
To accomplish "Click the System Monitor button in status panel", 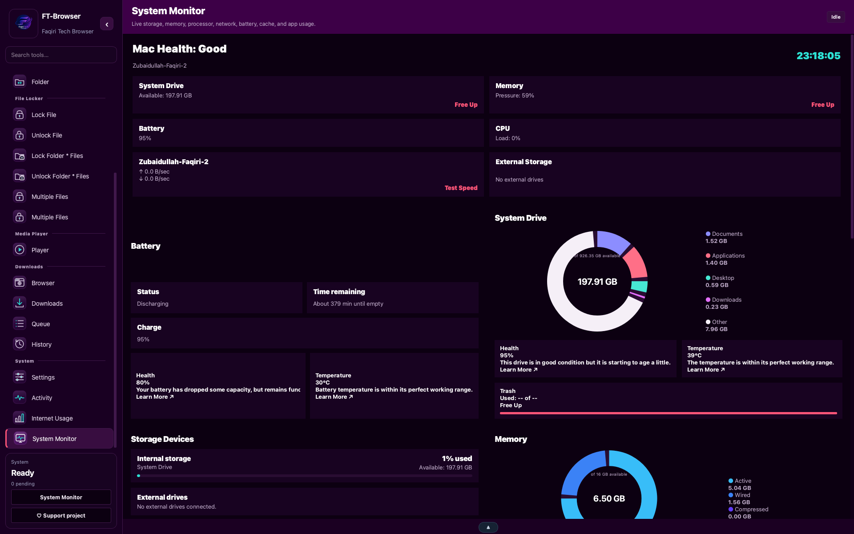I will (61, 497).
